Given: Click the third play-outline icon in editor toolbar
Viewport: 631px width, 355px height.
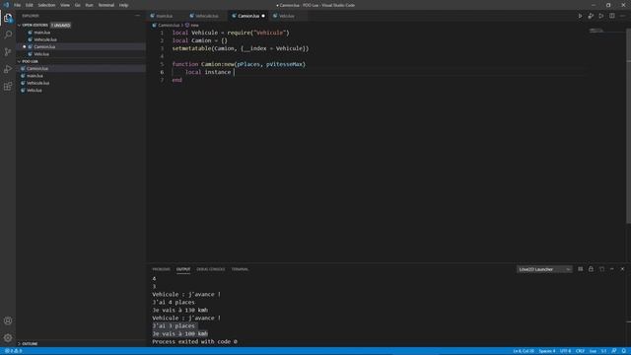Looking at the screenshot, I should tap(601, 16).
